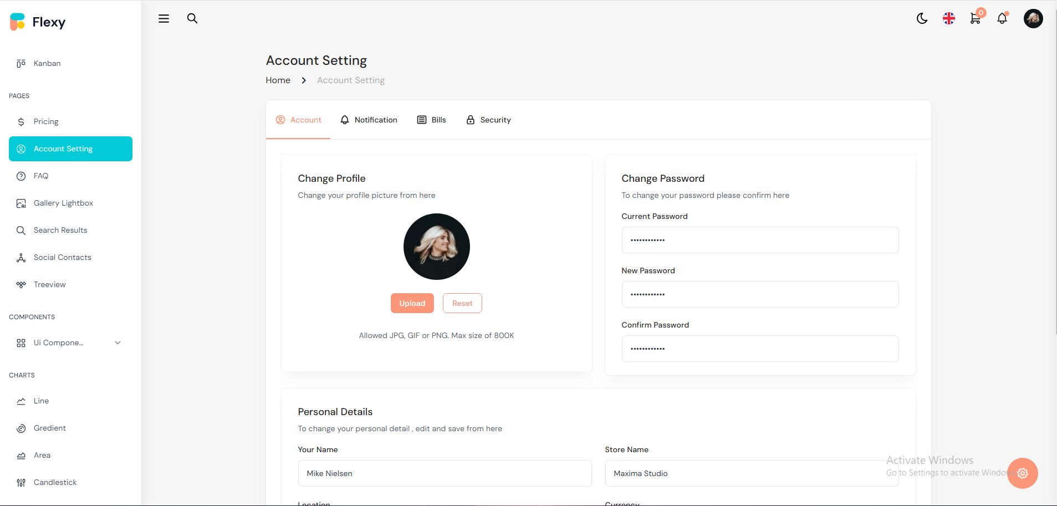Image resolution: width=1057 pixels, height=506 pixels.
Task: Toggle the sidebar hamburger menu
Action: (x=164, y=19)
